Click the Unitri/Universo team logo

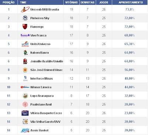click(25, 44)
